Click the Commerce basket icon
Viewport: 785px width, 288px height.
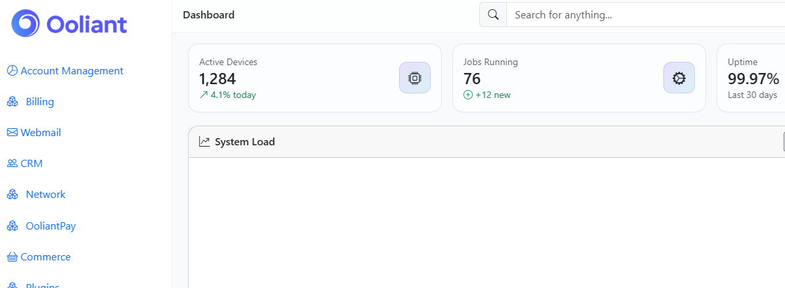pos(12,257)
